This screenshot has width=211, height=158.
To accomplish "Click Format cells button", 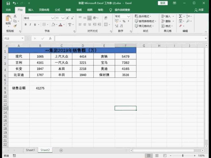I will [x=167, y=26].
